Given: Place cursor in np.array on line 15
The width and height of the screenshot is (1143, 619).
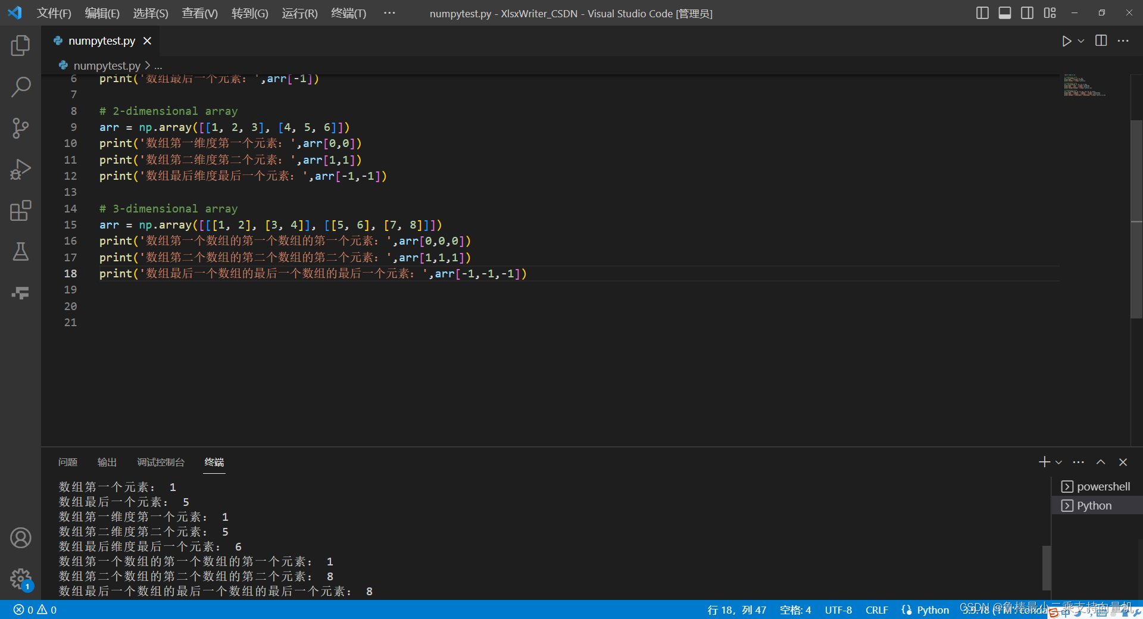Looking at the screenshot, I should coord(165,225).
